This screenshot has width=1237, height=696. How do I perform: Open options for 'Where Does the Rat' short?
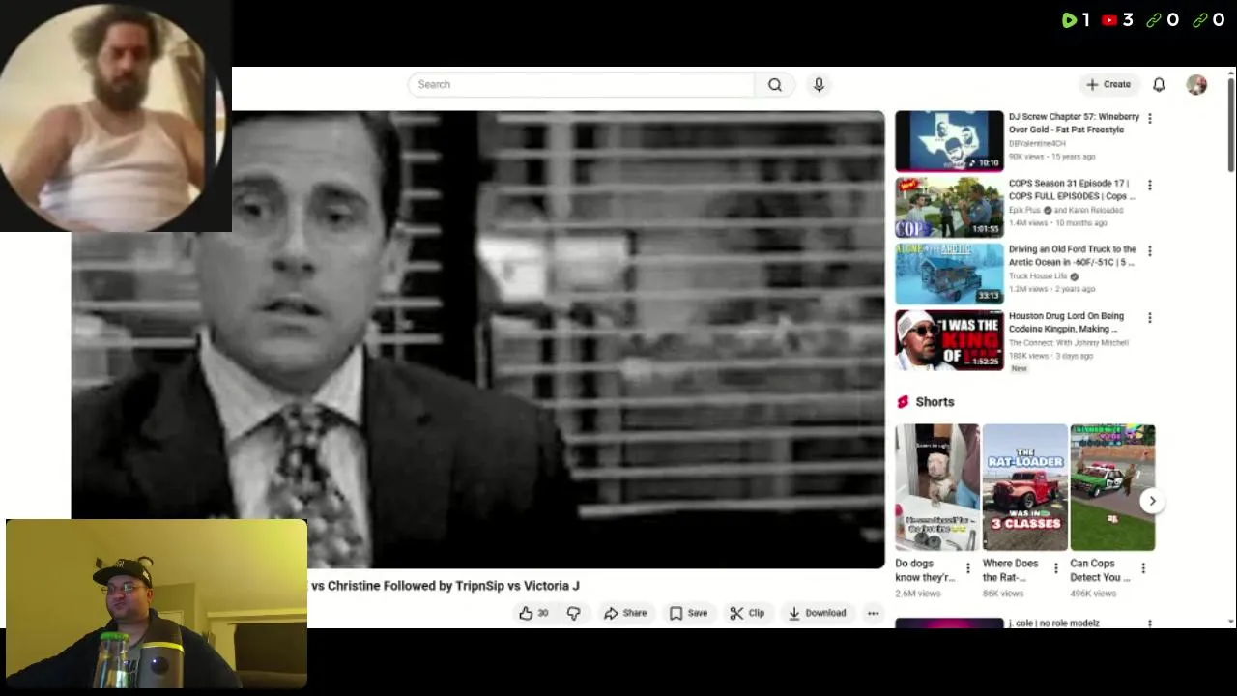pos(1055,568)
